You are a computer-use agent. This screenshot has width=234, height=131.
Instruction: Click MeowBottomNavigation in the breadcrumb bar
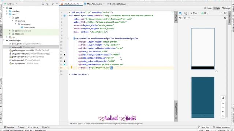[114, 124]
